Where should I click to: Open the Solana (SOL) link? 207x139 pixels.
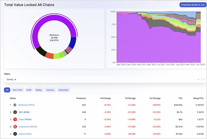pos(25,134)
